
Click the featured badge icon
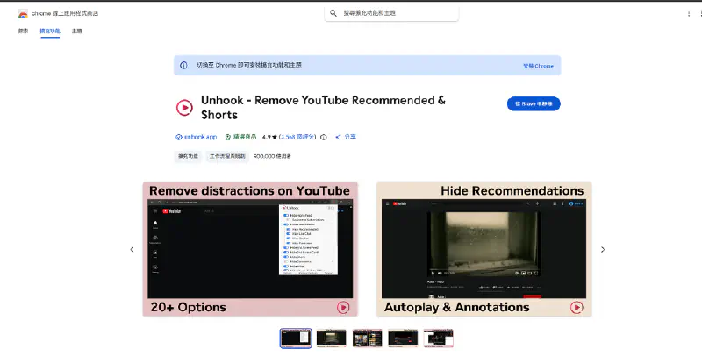pyautogui.click(x=227, y=138)
